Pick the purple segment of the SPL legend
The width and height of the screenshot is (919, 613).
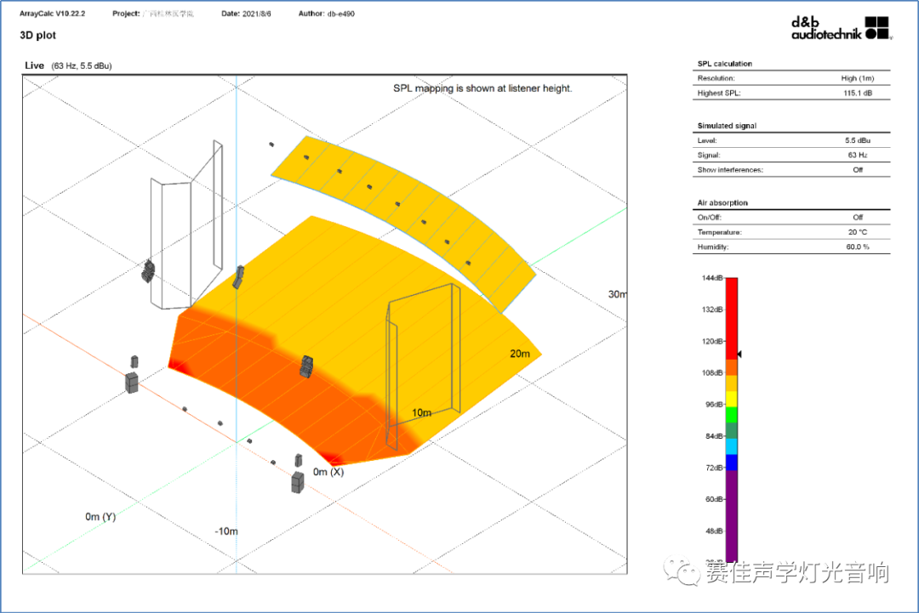732,516
